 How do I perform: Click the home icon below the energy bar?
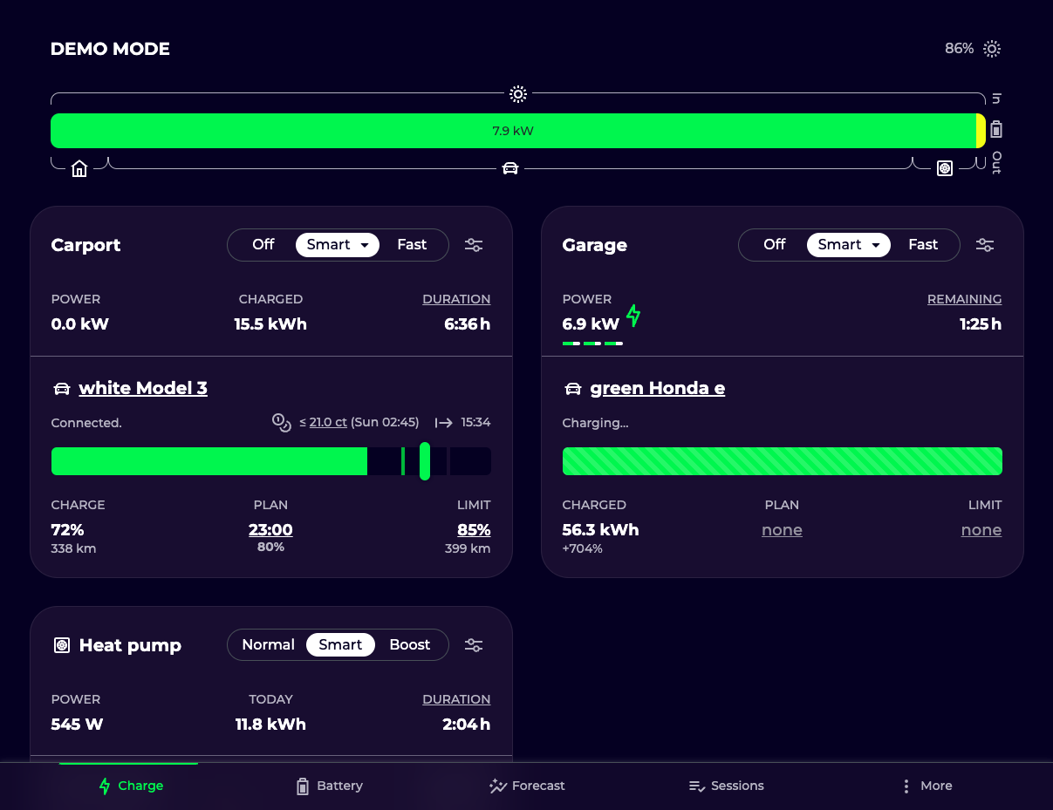pyautogui.click(x=79, y=168)
